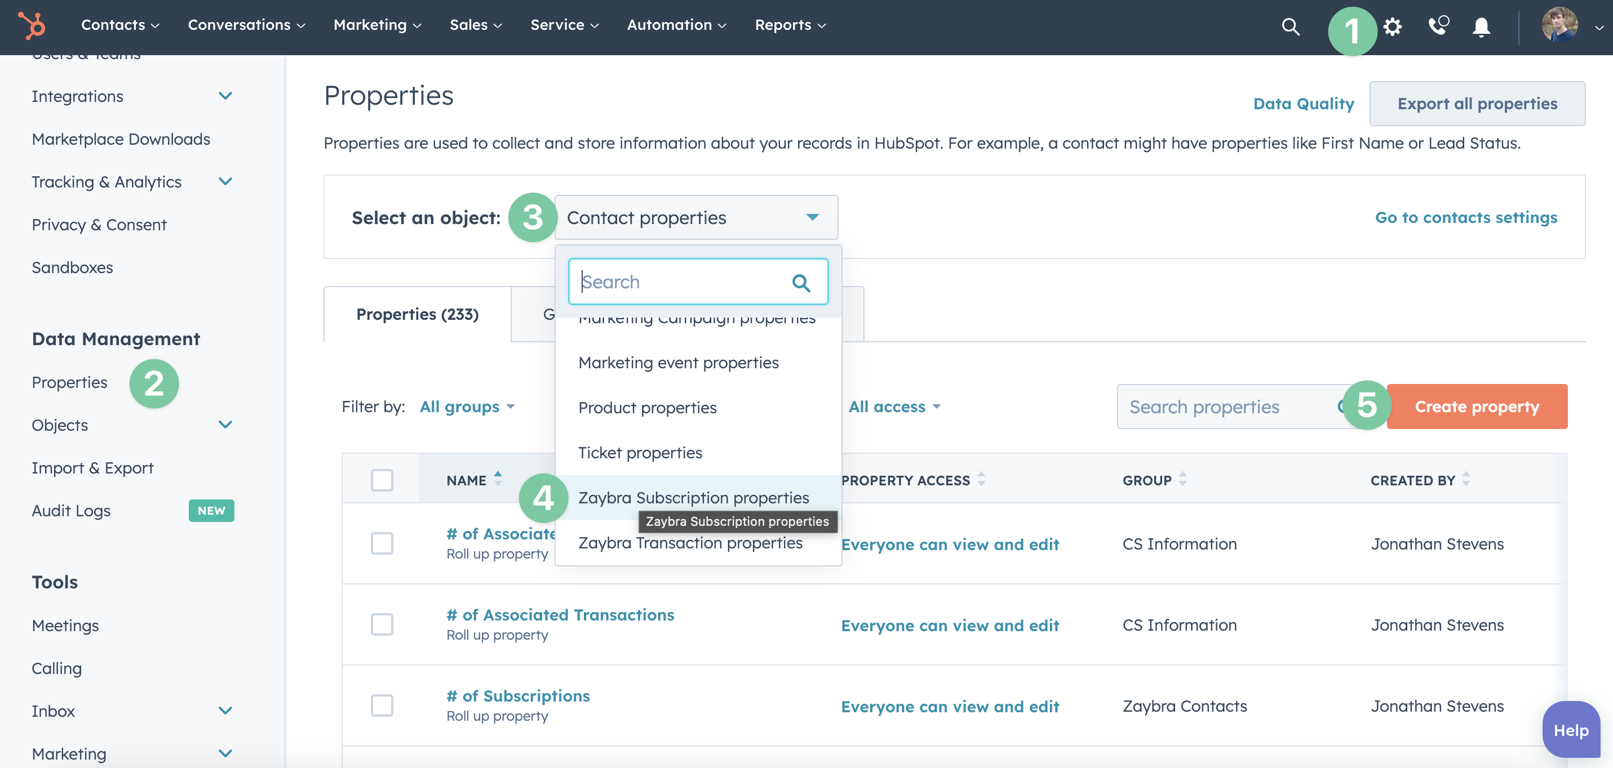This screenshot has height=768, width=1613.
Task: Check # of Subscriptions row checkbox
Action: pos(382,706)
